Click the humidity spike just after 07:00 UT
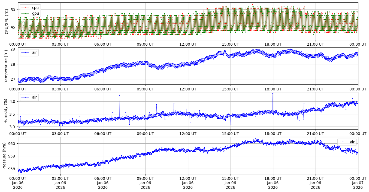 click(119, 95)
